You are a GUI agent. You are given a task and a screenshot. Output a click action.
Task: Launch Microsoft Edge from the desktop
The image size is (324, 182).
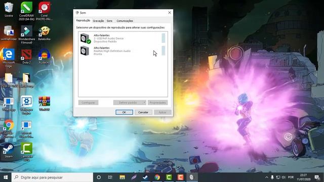point(9,58)
